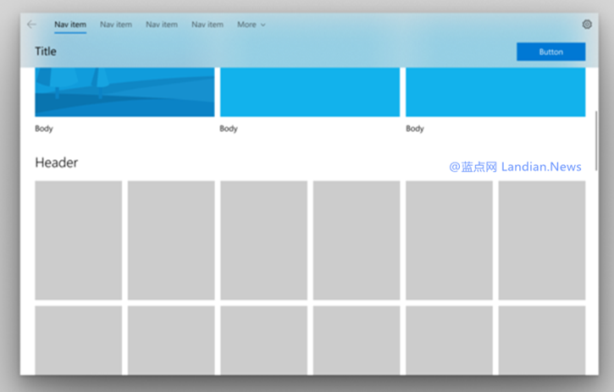The width and height of the screenshot is (614, 392).
Task: Choose the last gray tile in first row
Action: pyautogui.click(x=541, y=240)
